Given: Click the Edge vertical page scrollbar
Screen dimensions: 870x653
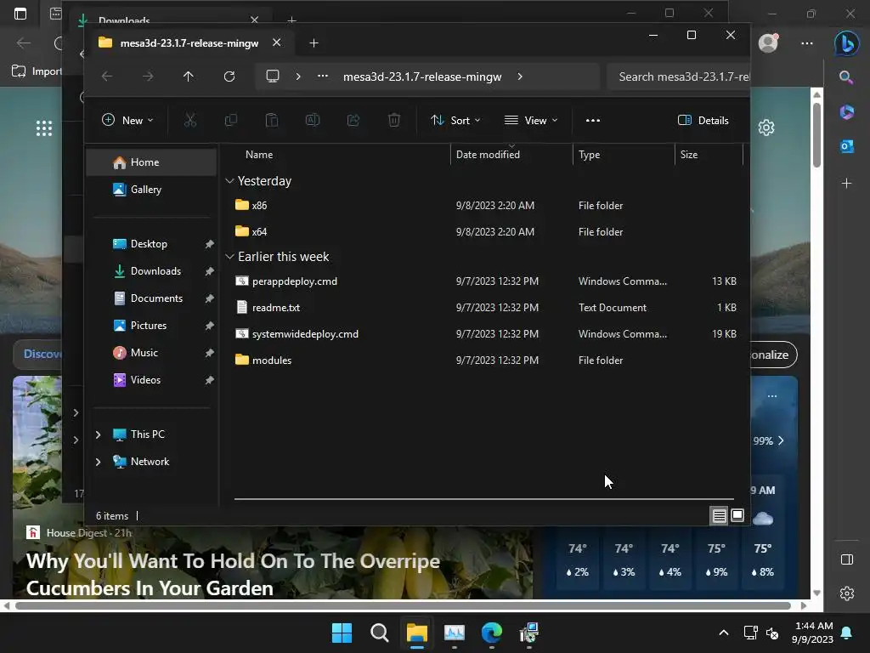Looking at the screenshot, I should pos(816,133).
